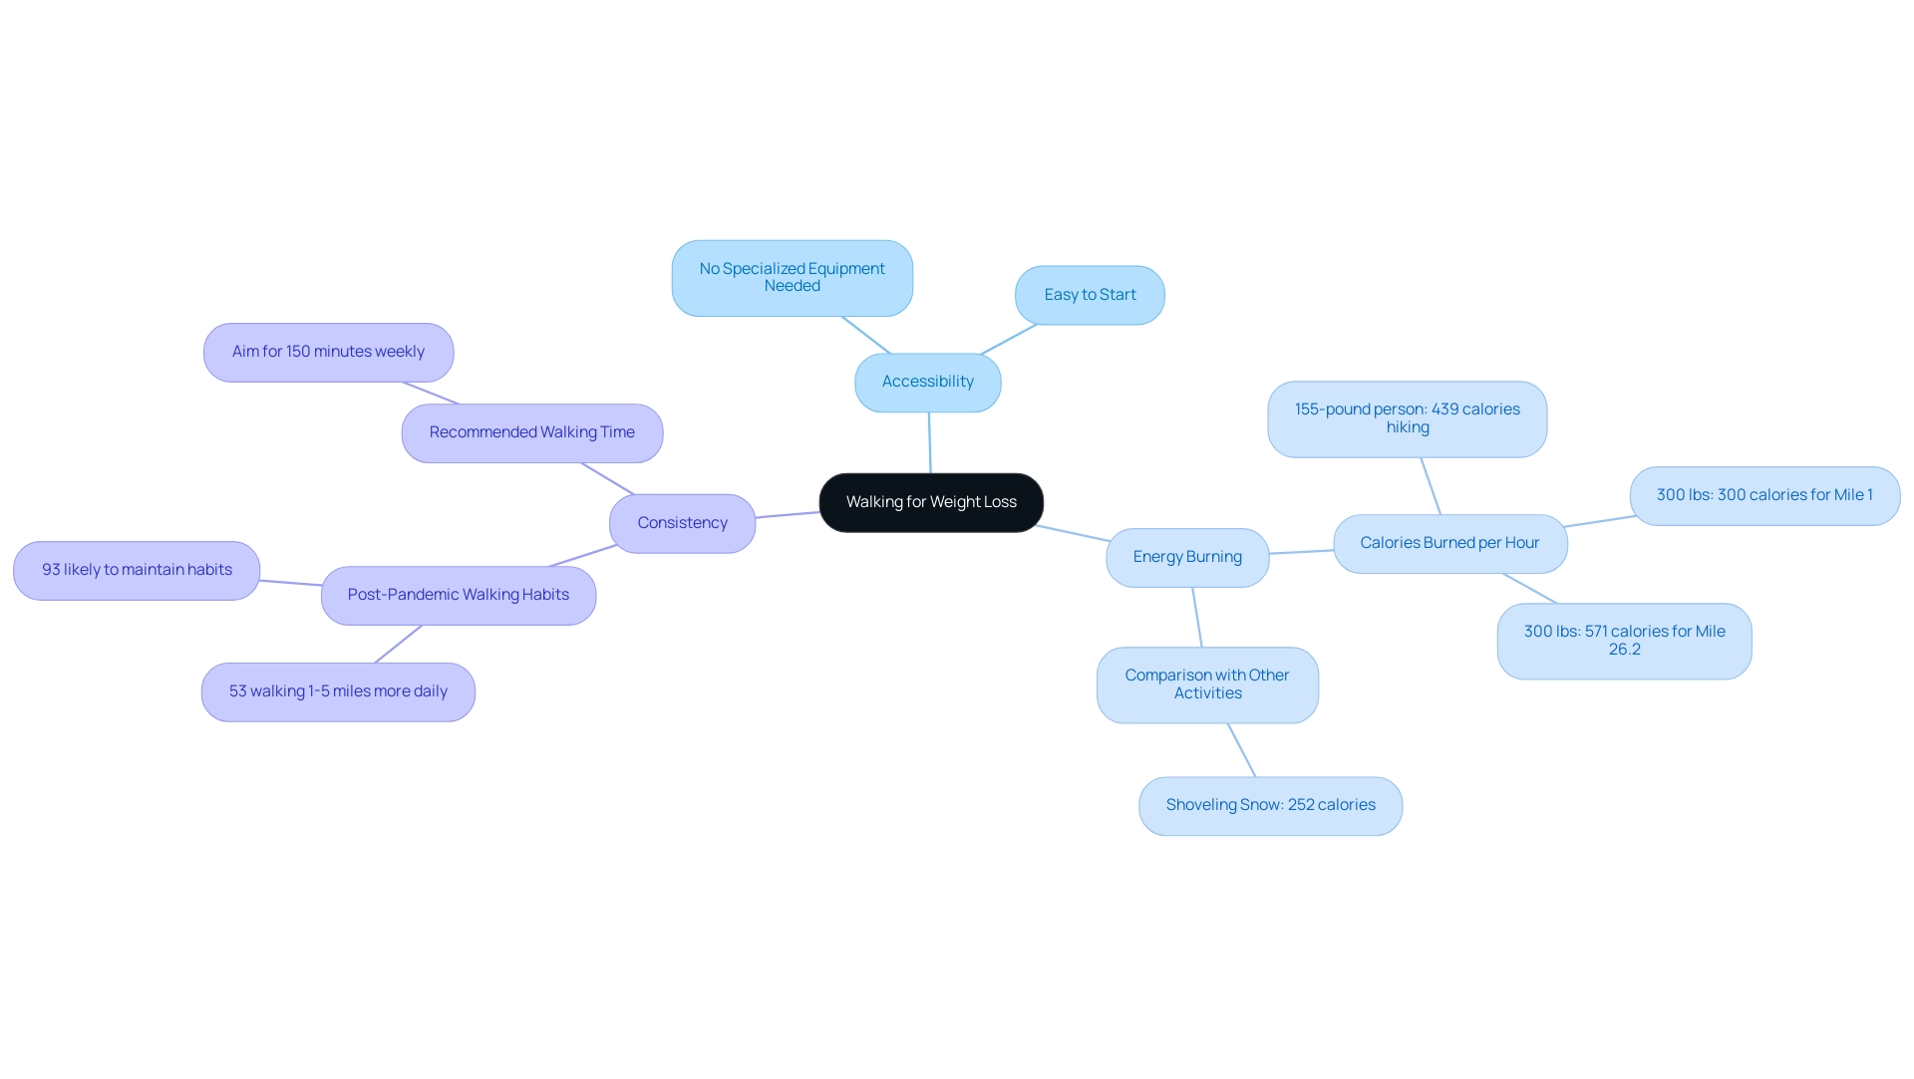
Task: Expand the Easy to Start node
Action: click(x=1090, y=293)
